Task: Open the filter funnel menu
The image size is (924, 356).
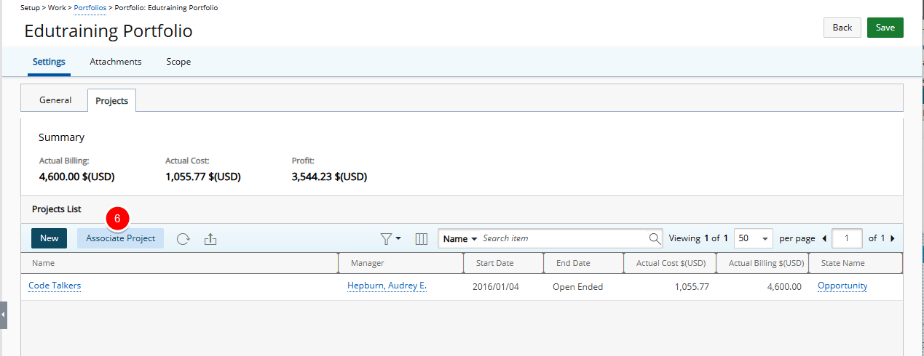Action: (391, 238)
